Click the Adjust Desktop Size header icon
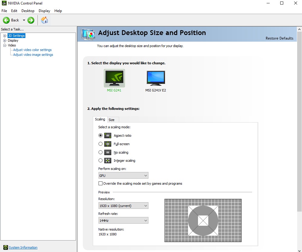This screenshot has width=302, height=252. (88, 34)
